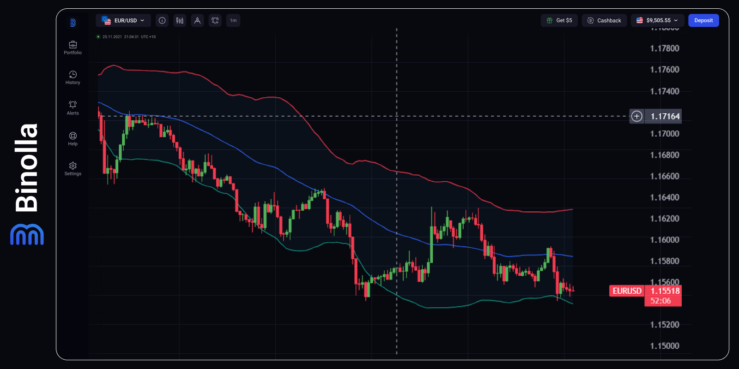
Task: Expand the $9,505.55 account balance dropdown
Action: [x=657, y=20]
